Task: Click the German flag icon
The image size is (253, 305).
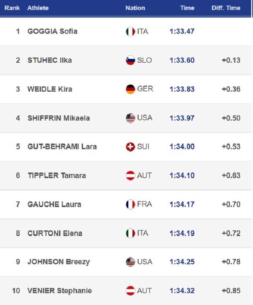Action: [x=130, y=89]
